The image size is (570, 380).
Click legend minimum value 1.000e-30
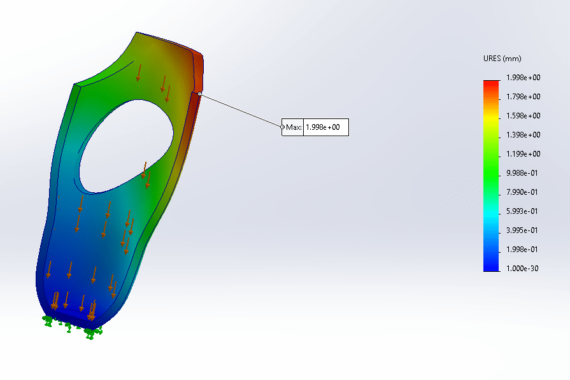(522, 269)
